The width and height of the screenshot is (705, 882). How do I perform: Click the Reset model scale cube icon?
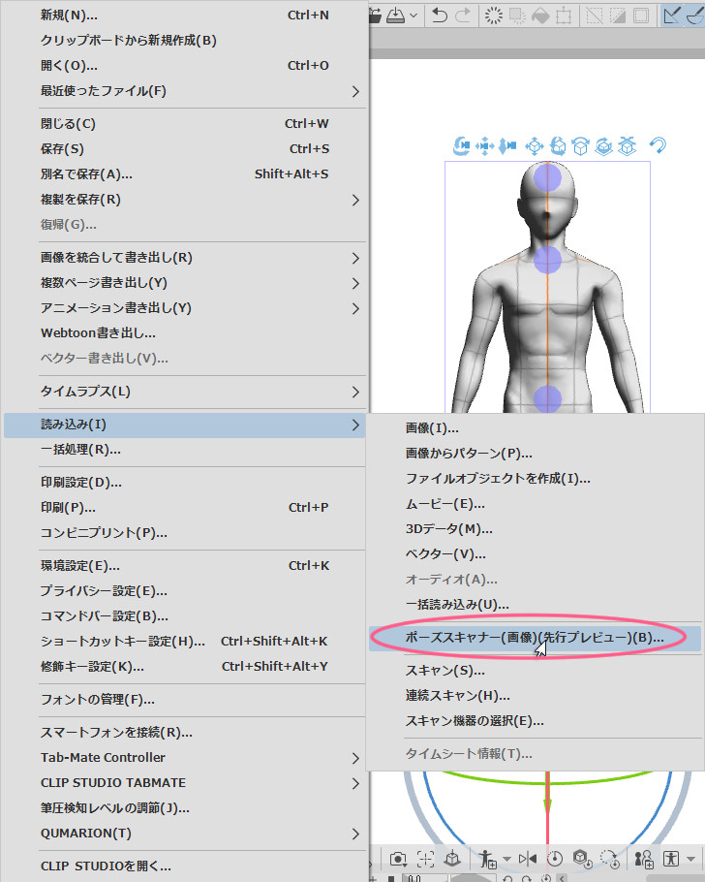point(582,859)
